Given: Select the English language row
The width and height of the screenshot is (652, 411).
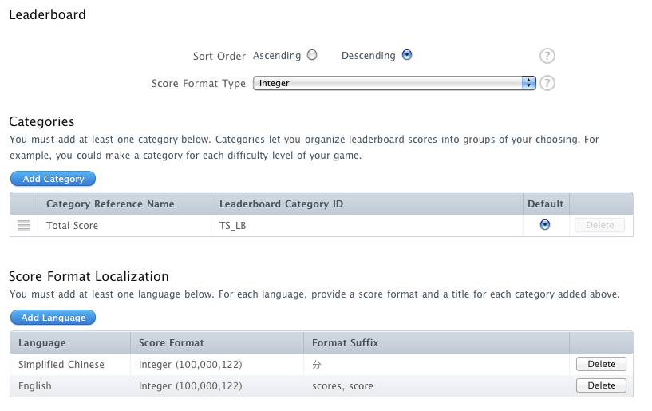Looking at the screenshot, I should pos(322,386).
